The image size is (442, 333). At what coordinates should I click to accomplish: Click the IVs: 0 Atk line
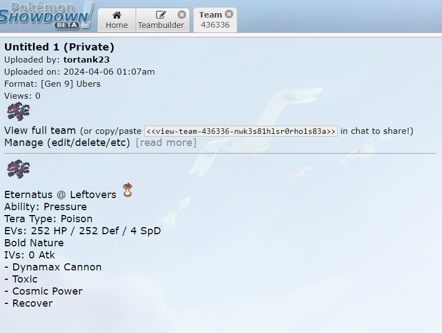pyautogui.click(x=30, y=255)
